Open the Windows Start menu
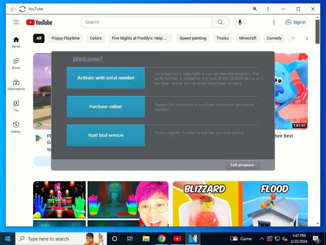Screen dimensions: 326x245 pyautogui.click(x=8, y=239)
